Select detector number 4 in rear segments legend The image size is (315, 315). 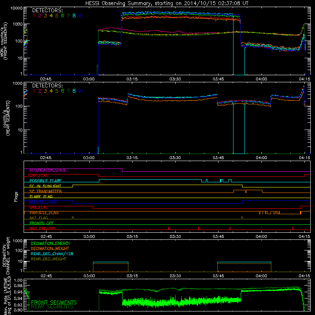51,91
